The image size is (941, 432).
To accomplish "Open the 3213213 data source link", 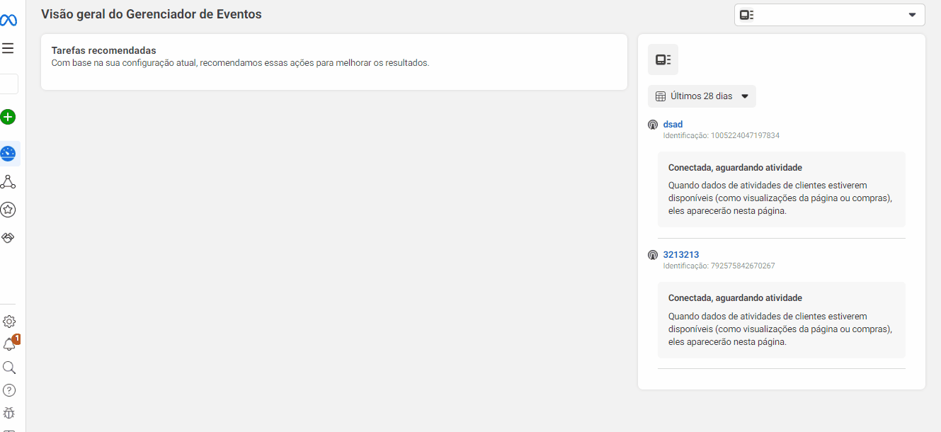I will point(680,254).
